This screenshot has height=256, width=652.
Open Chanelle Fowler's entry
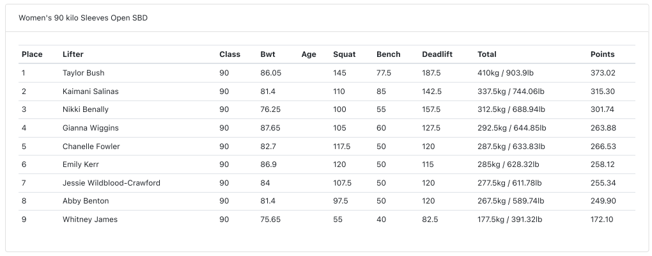tap(91, 147)
